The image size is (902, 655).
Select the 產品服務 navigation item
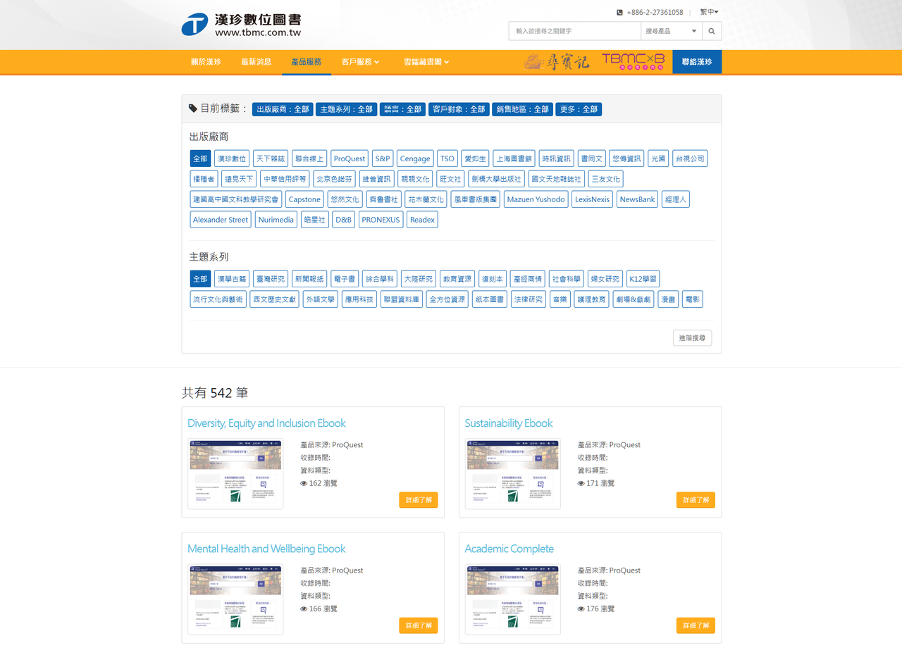click(306, 62)
